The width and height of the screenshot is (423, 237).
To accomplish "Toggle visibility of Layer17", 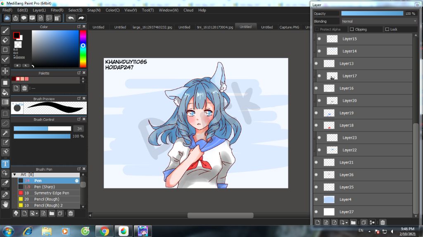I will pyautogui.click(x=319, y=76).
